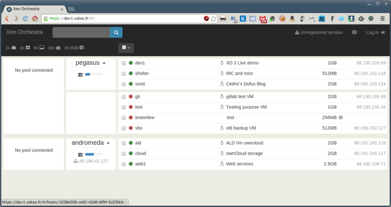This screenshot has width=391, height=207.
Task: Tick the checkbox for VM shelter
Action: point(124,74)
